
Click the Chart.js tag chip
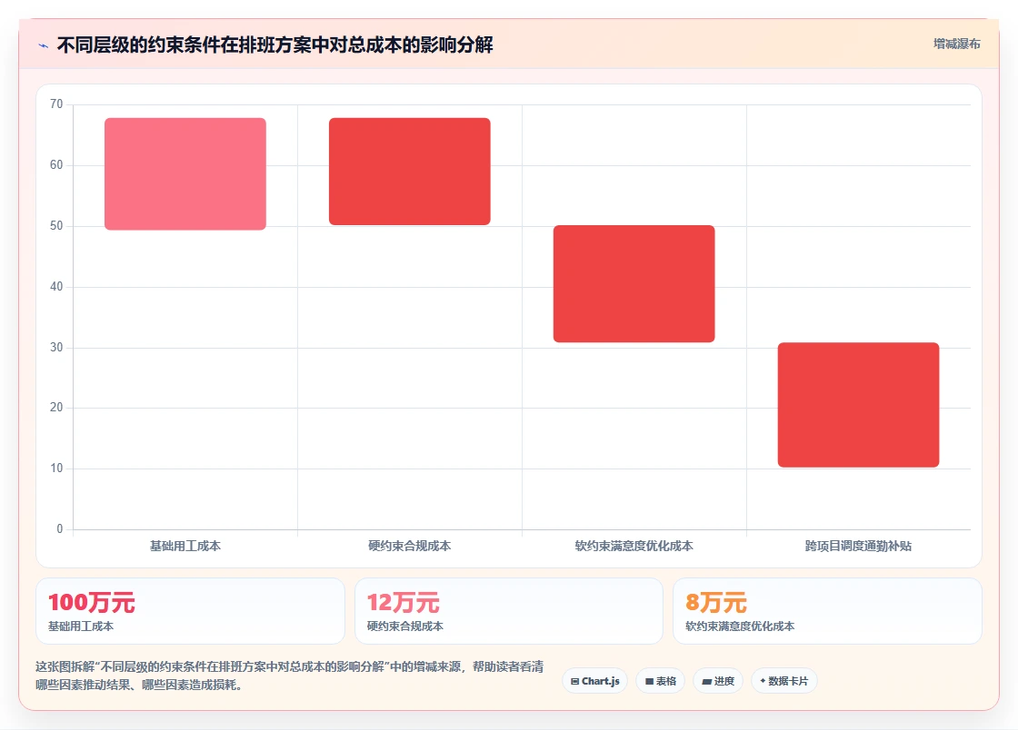pos(594,681)
